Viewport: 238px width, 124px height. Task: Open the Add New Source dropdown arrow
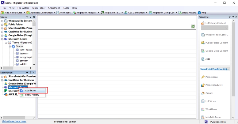(24, 13)
